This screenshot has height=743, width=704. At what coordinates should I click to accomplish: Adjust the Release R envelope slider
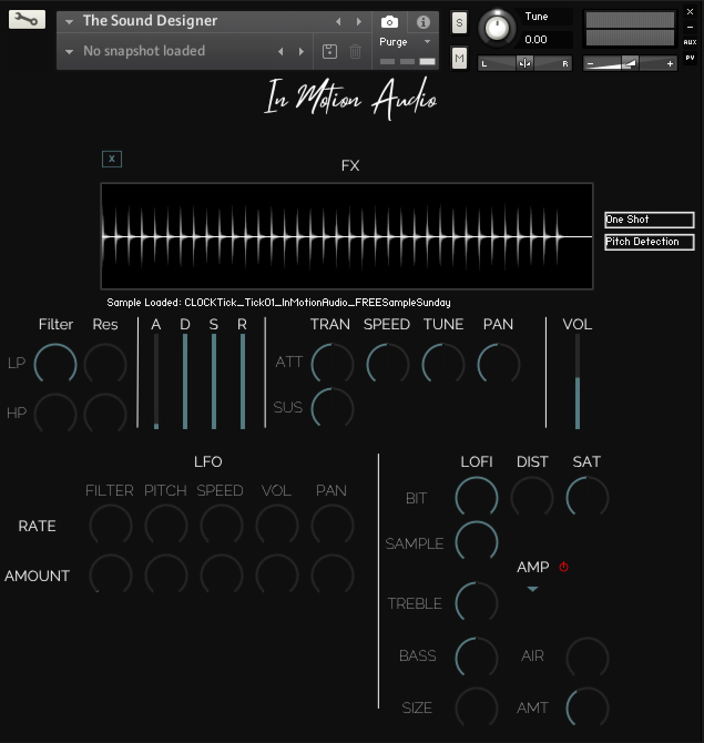[x=243, y=381]
